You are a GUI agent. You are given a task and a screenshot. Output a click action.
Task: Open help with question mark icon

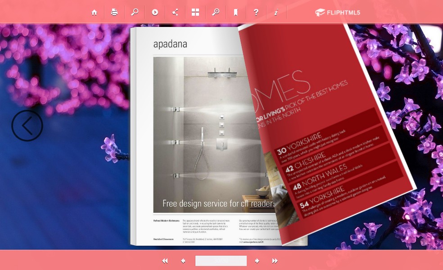256,13
